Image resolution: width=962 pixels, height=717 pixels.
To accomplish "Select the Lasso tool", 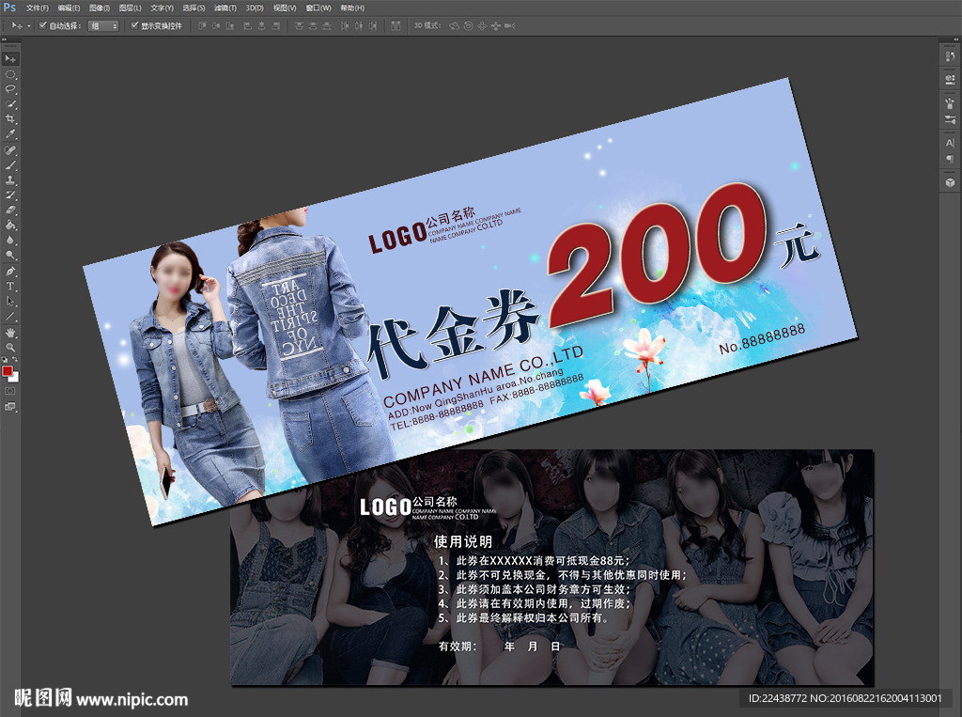I will coord(10,89).
